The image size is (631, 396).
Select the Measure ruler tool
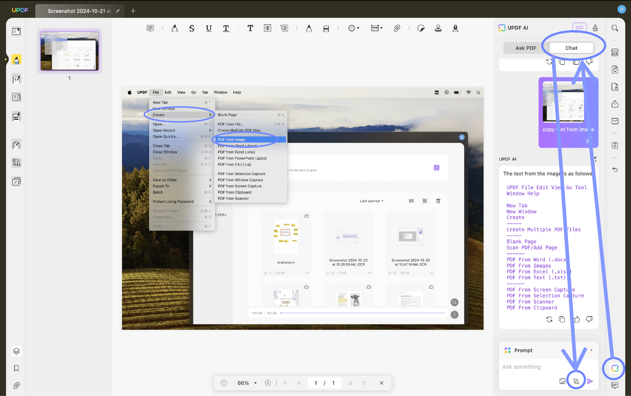click(x=375, y=28)
